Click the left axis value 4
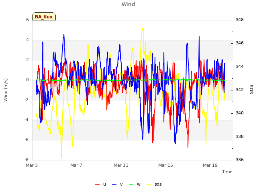The height and width of the screenshot is (192, 257). [x=27, y=40]
